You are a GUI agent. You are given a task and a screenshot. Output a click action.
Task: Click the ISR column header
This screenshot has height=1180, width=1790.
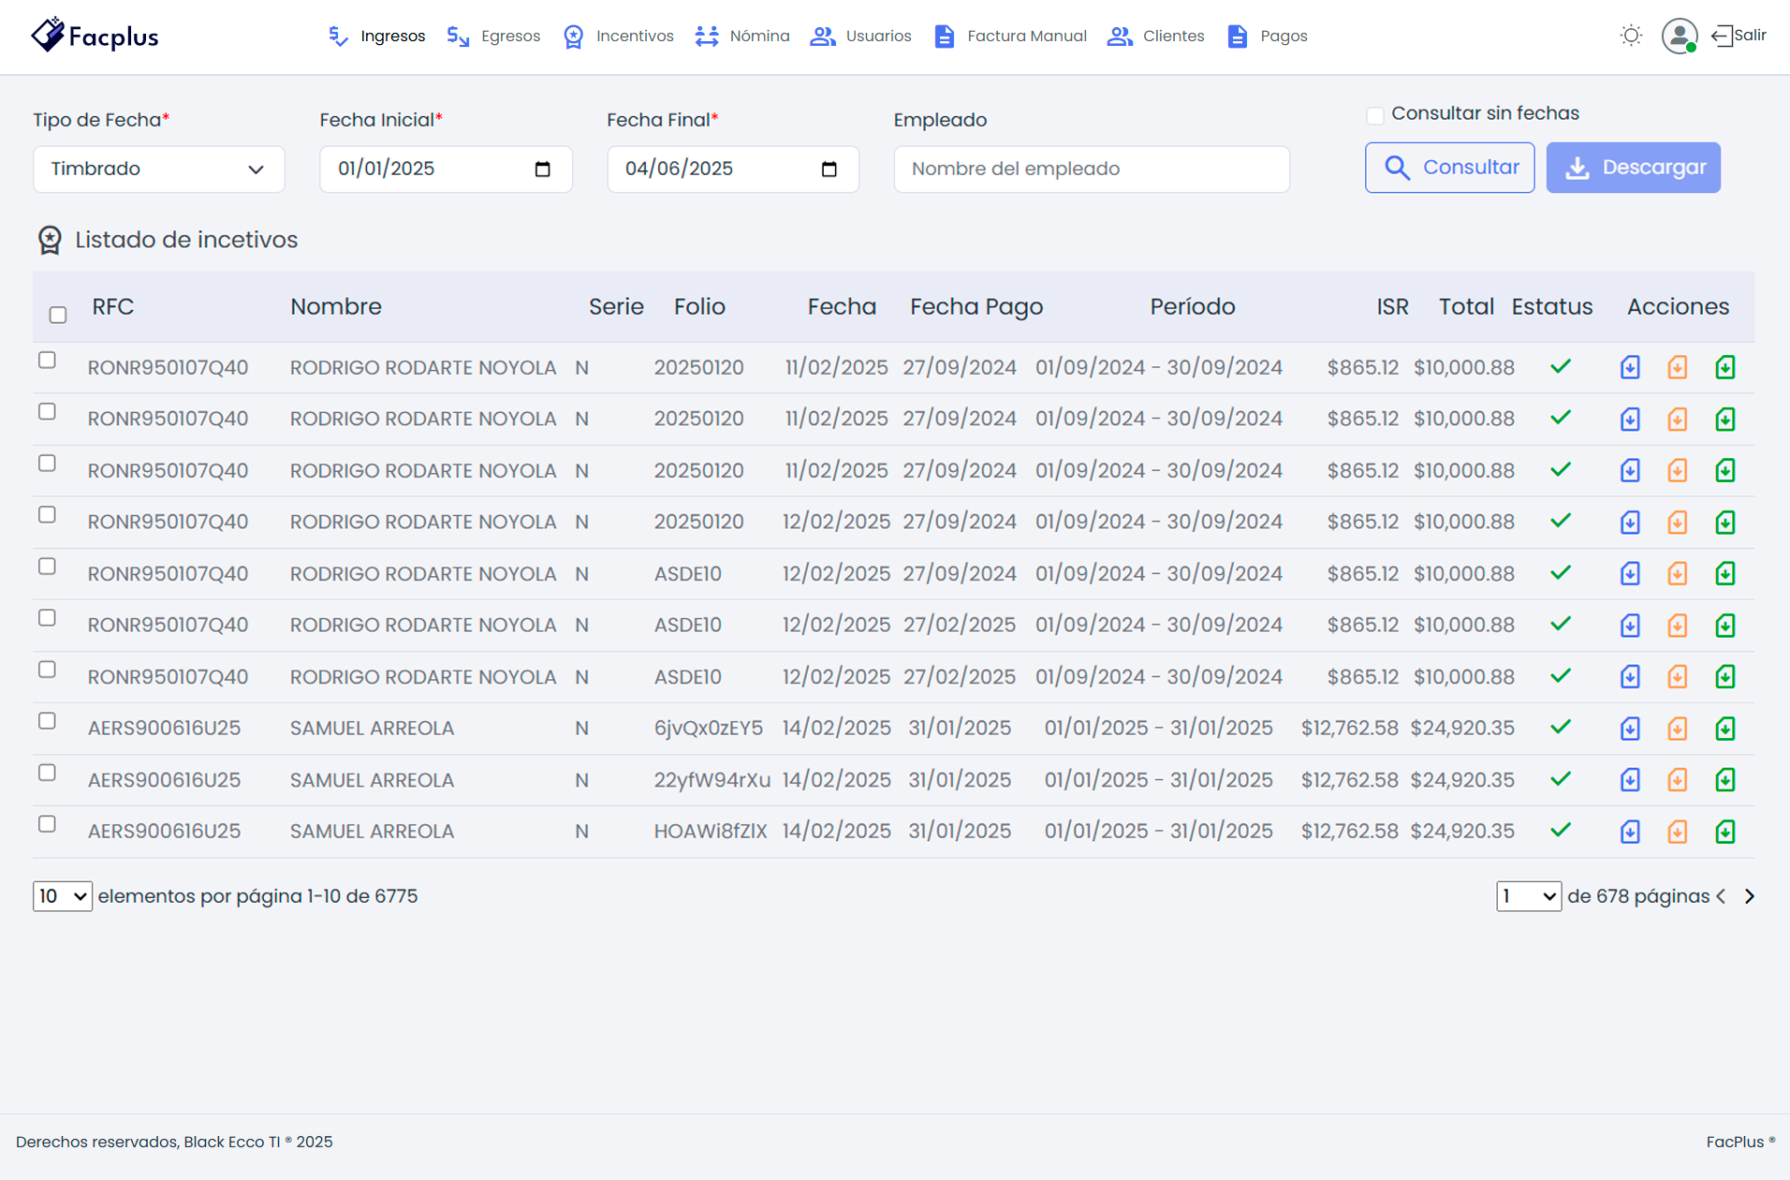coord(1392,307)
